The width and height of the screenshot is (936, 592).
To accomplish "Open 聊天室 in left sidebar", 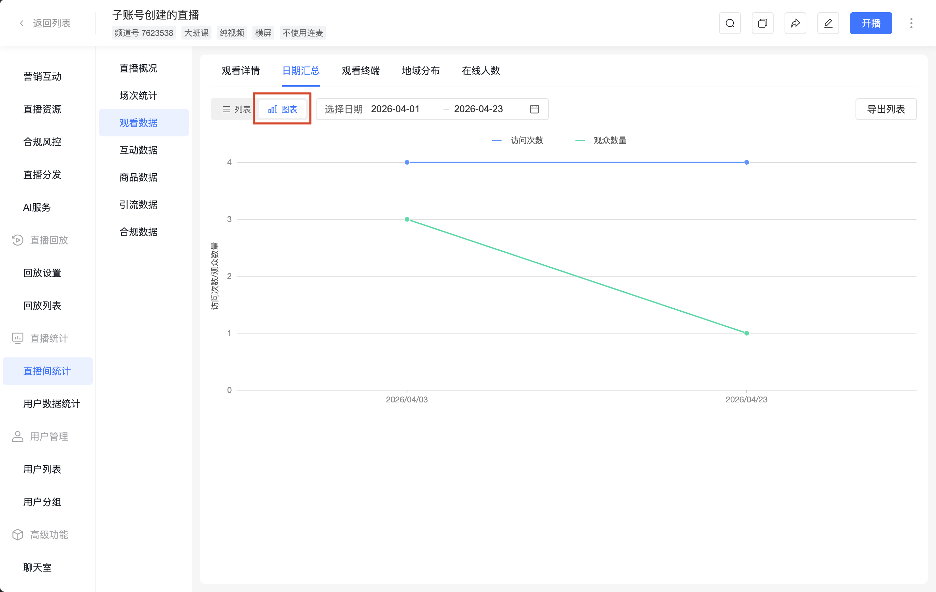I will tap(47, 567).
